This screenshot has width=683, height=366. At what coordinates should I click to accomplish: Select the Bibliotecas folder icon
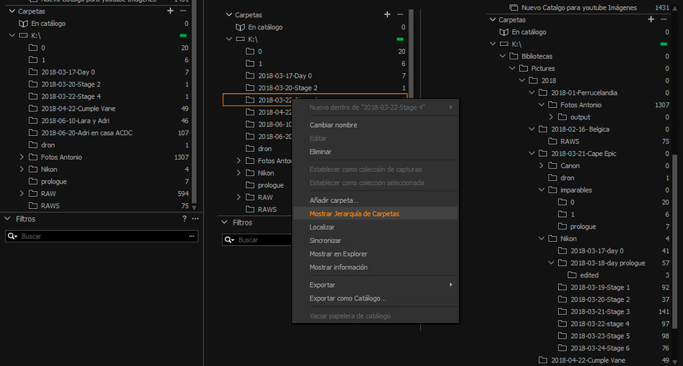pos(503,56)
